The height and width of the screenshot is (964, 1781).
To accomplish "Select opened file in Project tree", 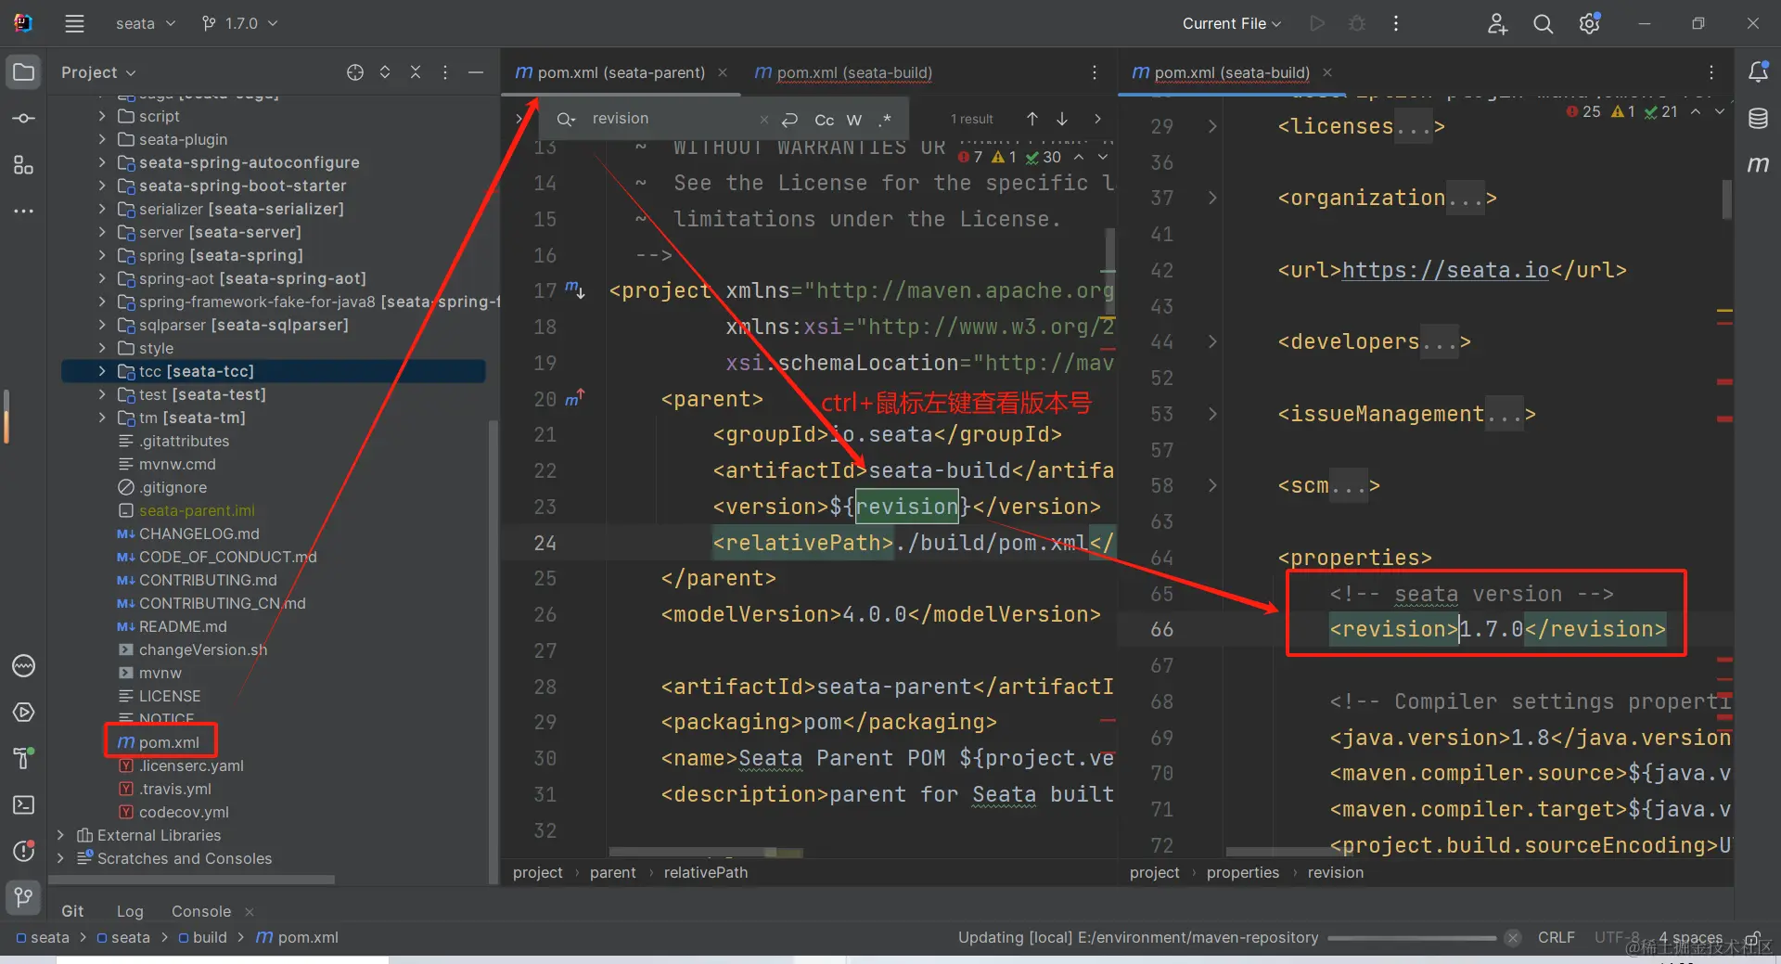I will [x=355, y=72].
